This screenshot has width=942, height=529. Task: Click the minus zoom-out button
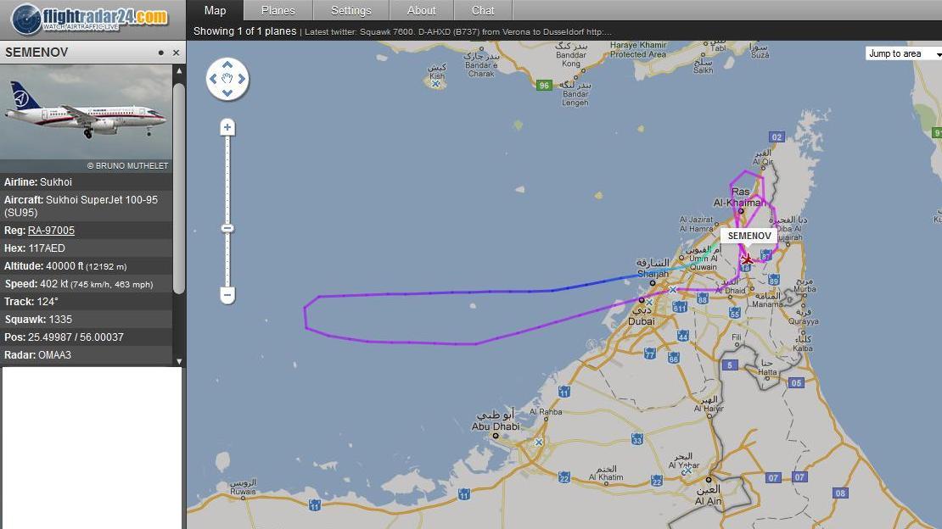(227, 295)
